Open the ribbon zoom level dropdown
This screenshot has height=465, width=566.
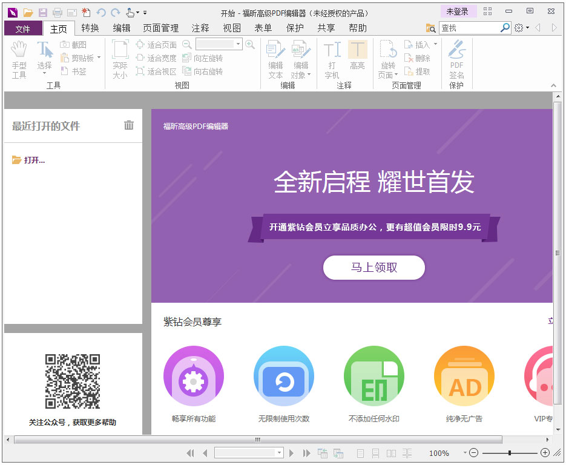(x=239, y=44)
